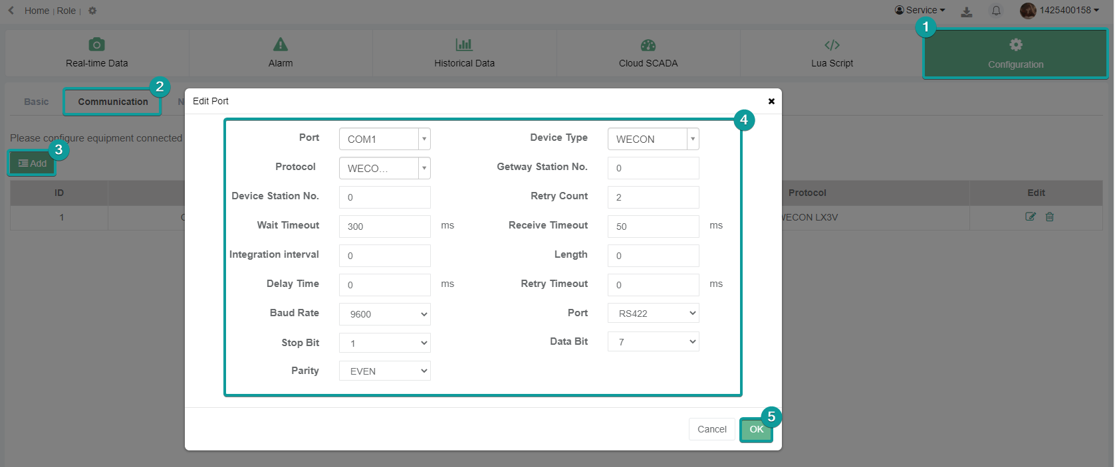Click Cancel in Edit Port dialog

click(711, 429)
